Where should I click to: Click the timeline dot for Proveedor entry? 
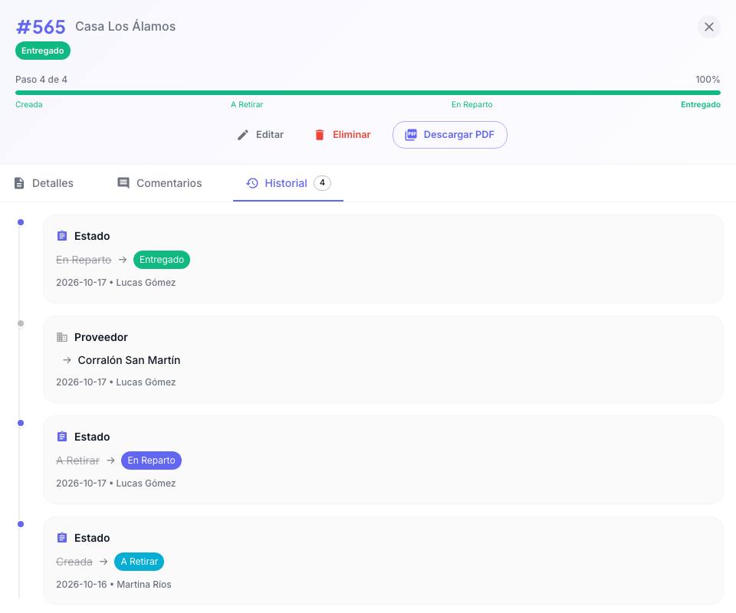click(x=21, y=323)
